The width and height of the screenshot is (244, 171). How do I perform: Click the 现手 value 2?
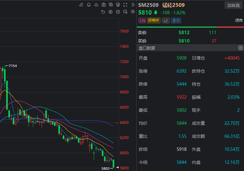[x=238, y=110]
